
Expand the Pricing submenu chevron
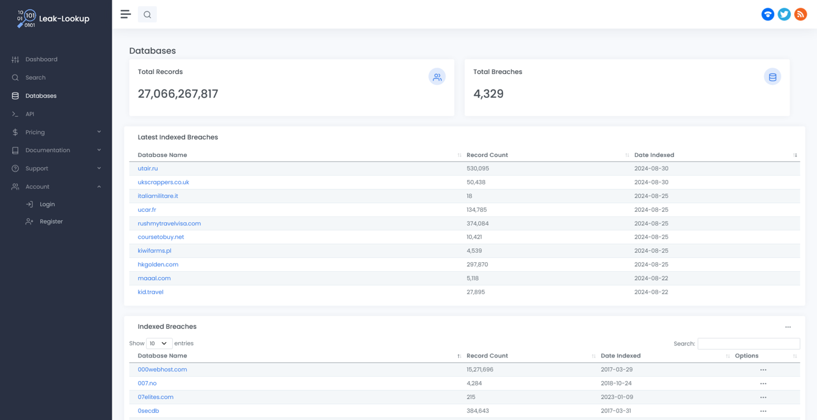(99, 132)
